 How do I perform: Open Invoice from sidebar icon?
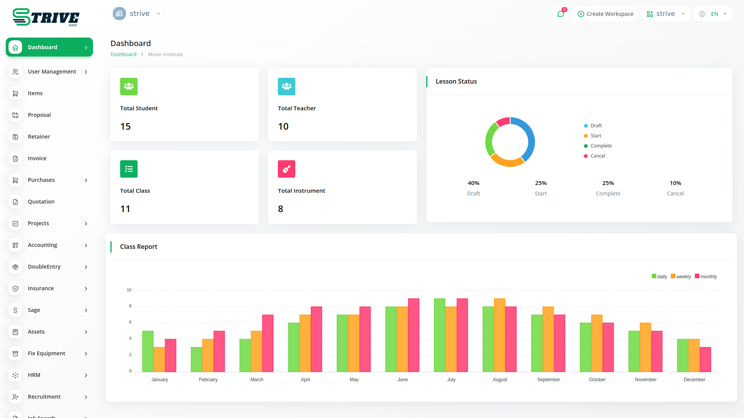(x=15, y=158)
